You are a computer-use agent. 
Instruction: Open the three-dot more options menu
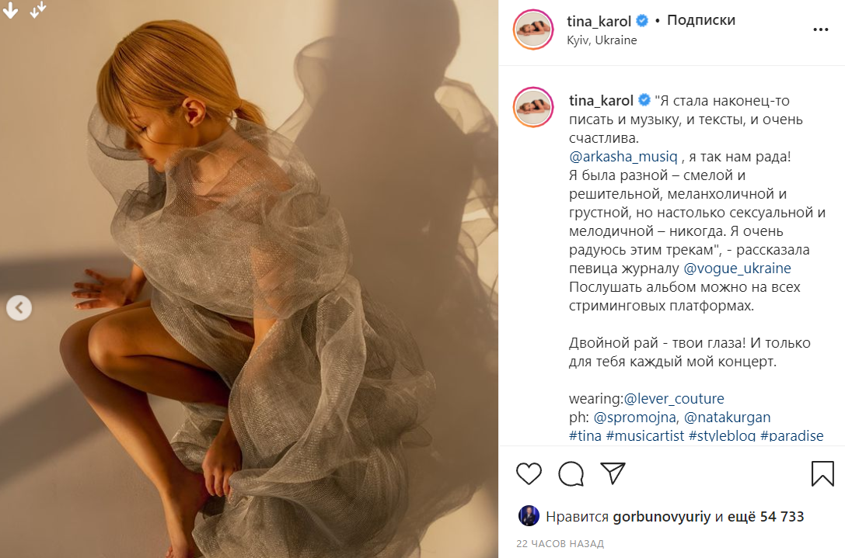click(820, 29)
